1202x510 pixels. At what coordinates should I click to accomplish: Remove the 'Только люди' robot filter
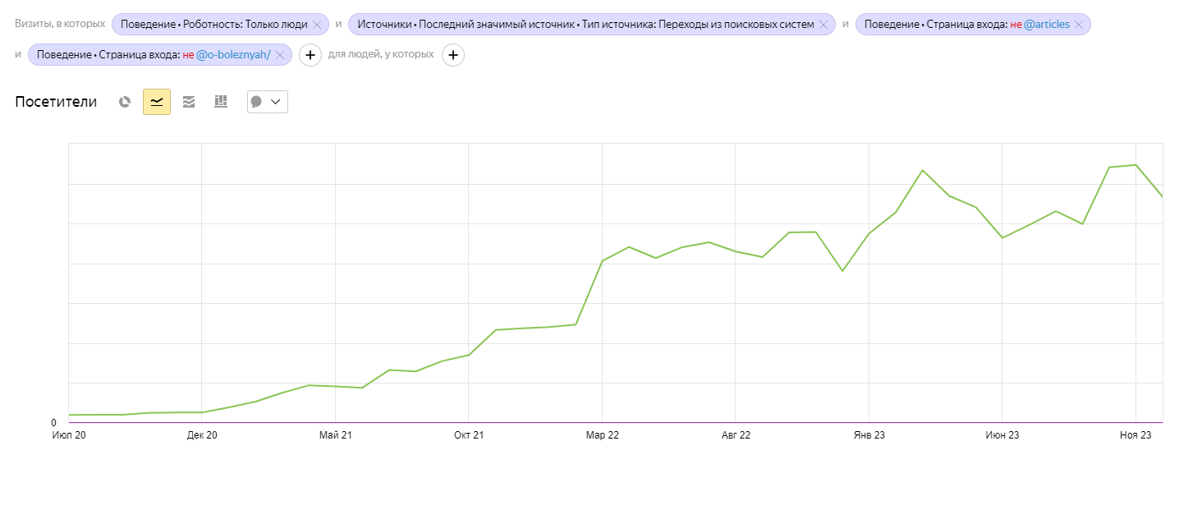coord(316,25)
